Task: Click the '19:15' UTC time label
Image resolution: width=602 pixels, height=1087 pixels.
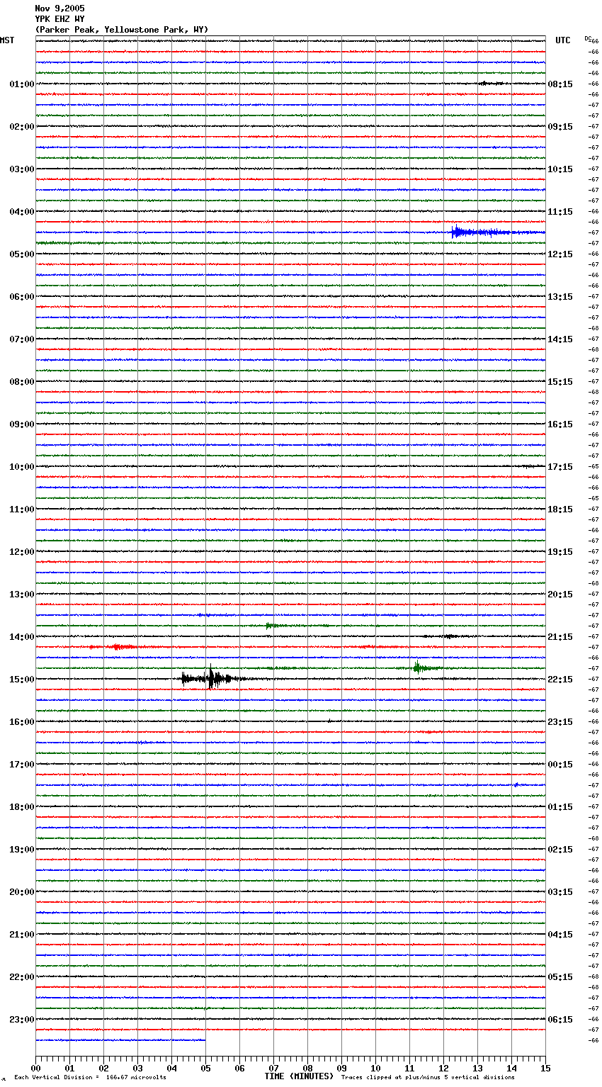Action: point(560,552)
